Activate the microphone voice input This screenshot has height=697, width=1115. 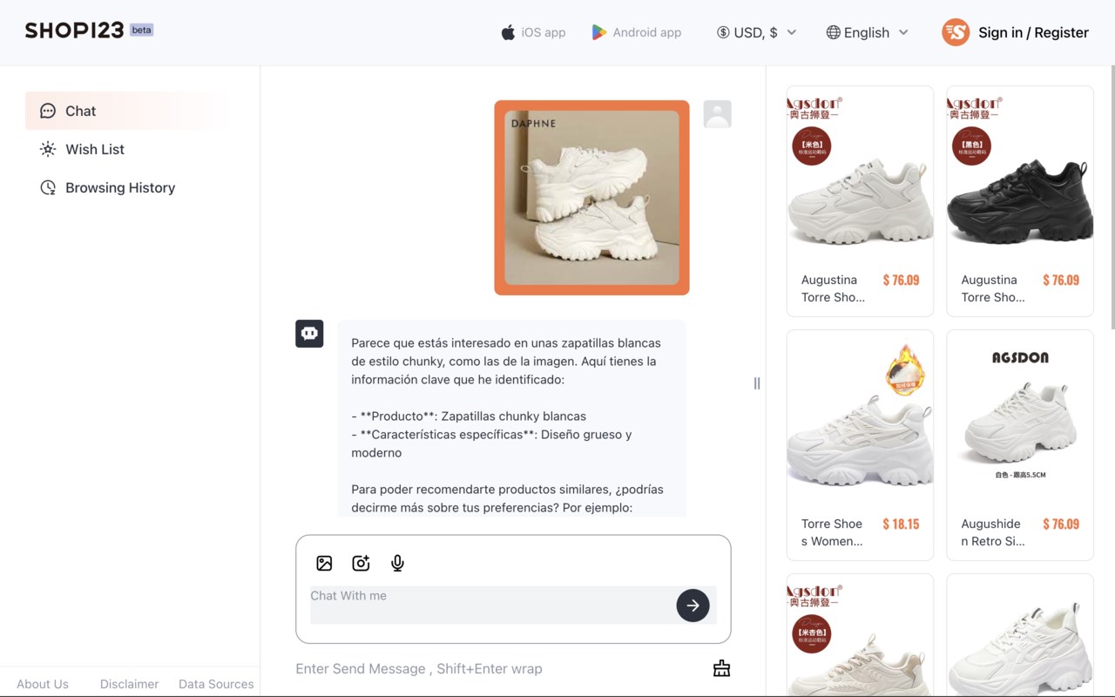coord(397,564)
